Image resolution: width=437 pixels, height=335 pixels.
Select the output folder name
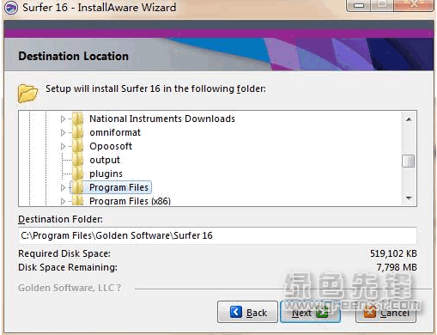[x=105, y=160]
